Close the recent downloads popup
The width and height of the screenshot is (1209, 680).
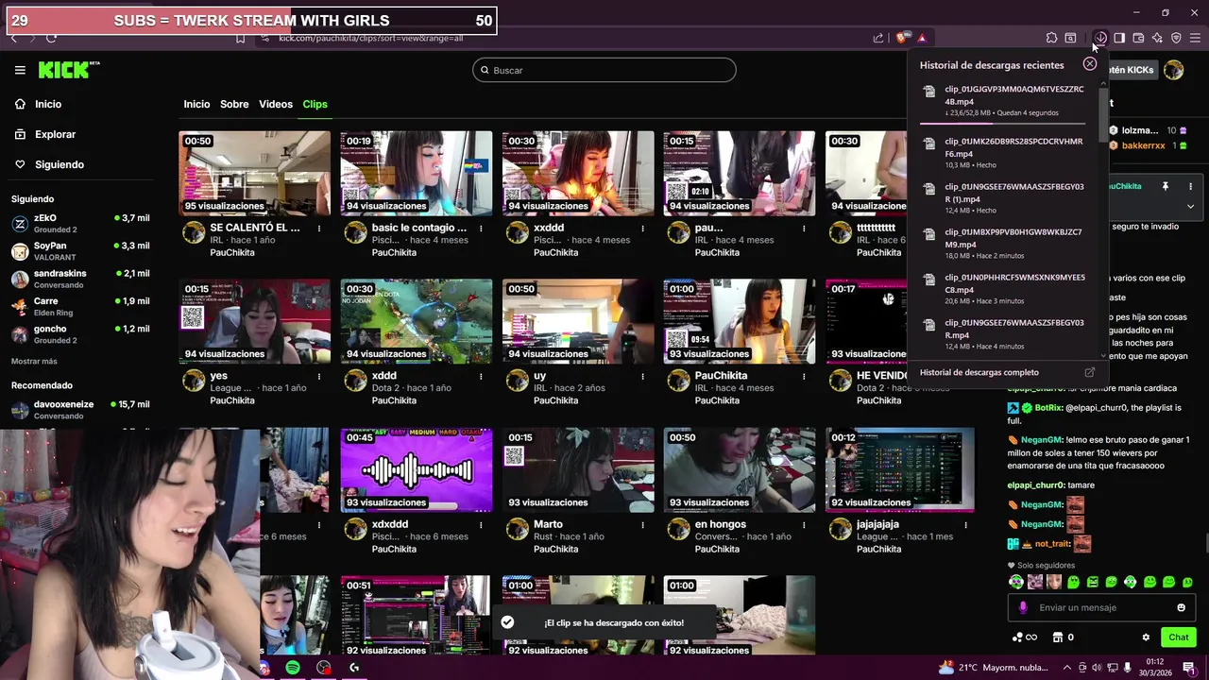pos(1090,63)
